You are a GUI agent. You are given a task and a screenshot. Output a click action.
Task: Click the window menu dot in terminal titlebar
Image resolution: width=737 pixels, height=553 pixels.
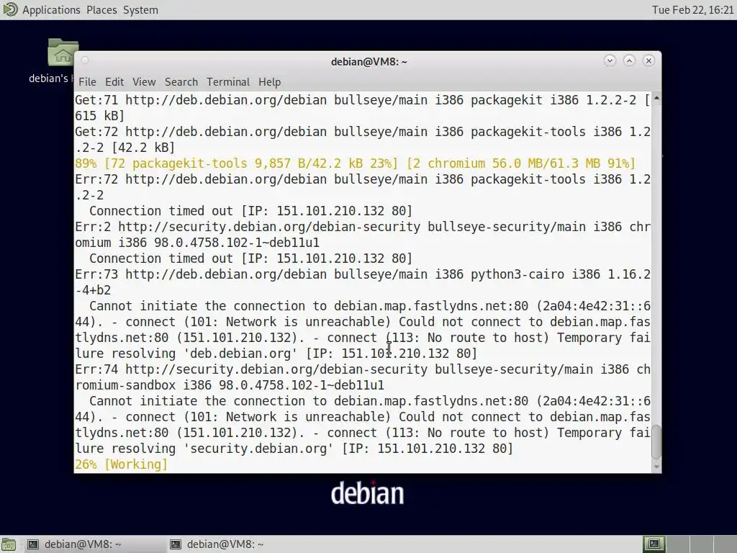85,60
